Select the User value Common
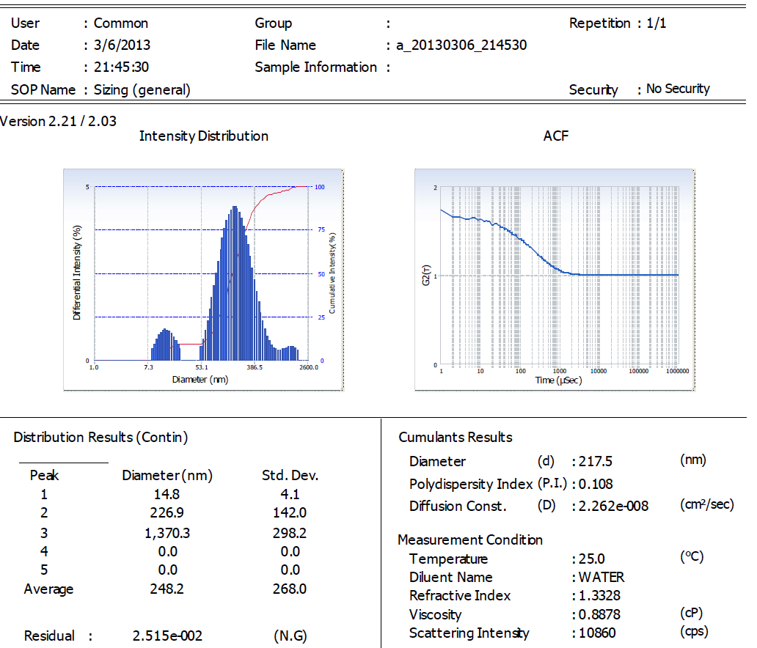Image resolution: width=757 pixels, height=648 pixels. pos(121,23)
